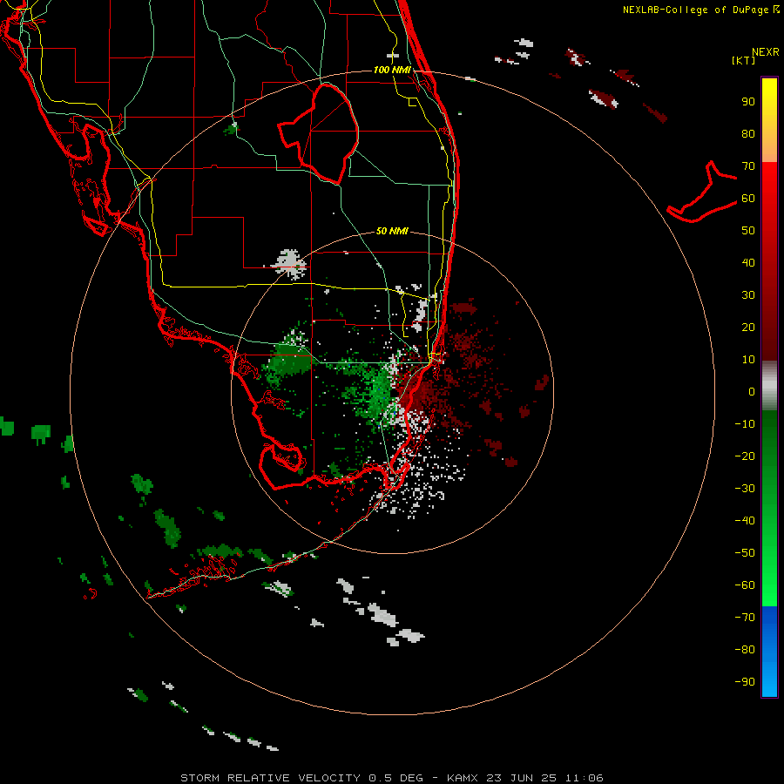Click the -40 value on the velocity scale

click(745, 521)
